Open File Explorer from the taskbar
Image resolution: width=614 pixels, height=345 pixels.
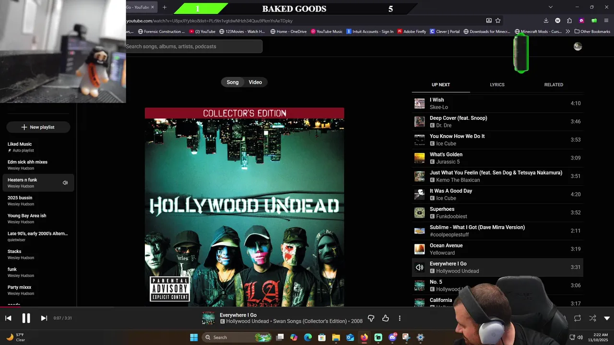point(336,337)
